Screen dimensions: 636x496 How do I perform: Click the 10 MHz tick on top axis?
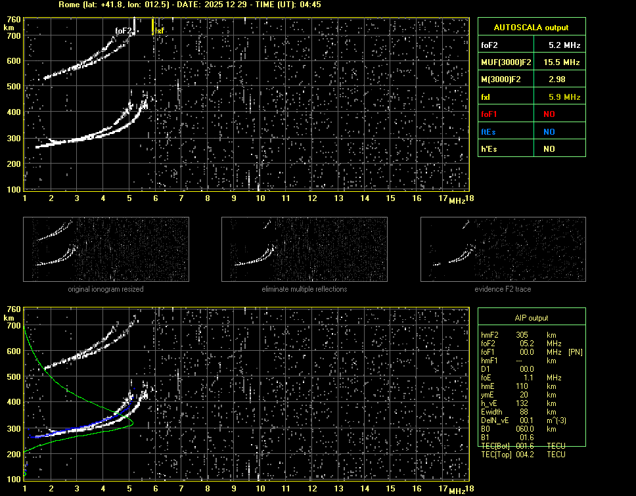(260, 198)
